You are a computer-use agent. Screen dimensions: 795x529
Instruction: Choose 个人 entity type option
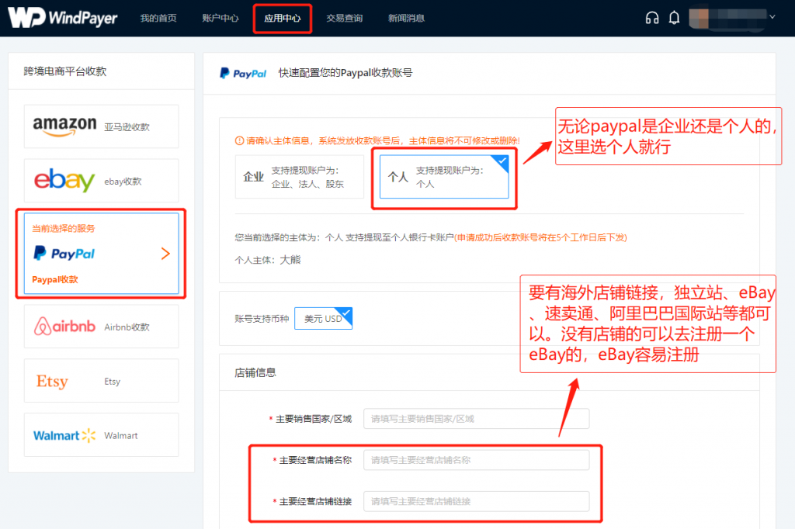[x=444, y=176]
